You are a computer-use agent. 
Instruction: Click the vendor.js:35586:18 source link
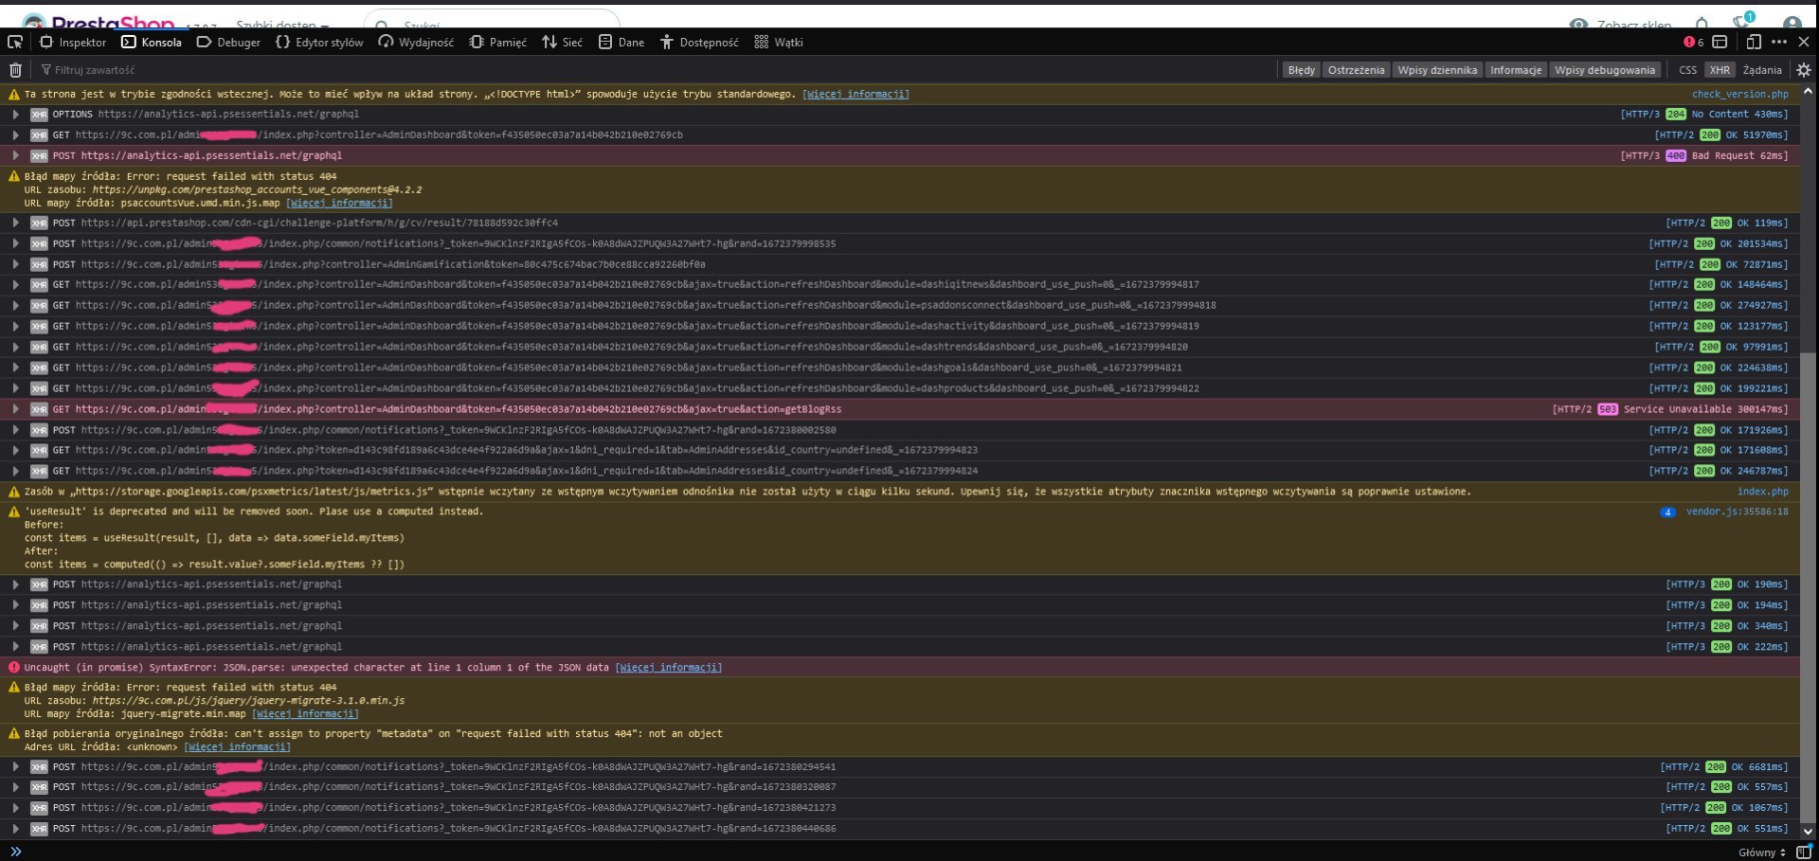[1737, 511]
